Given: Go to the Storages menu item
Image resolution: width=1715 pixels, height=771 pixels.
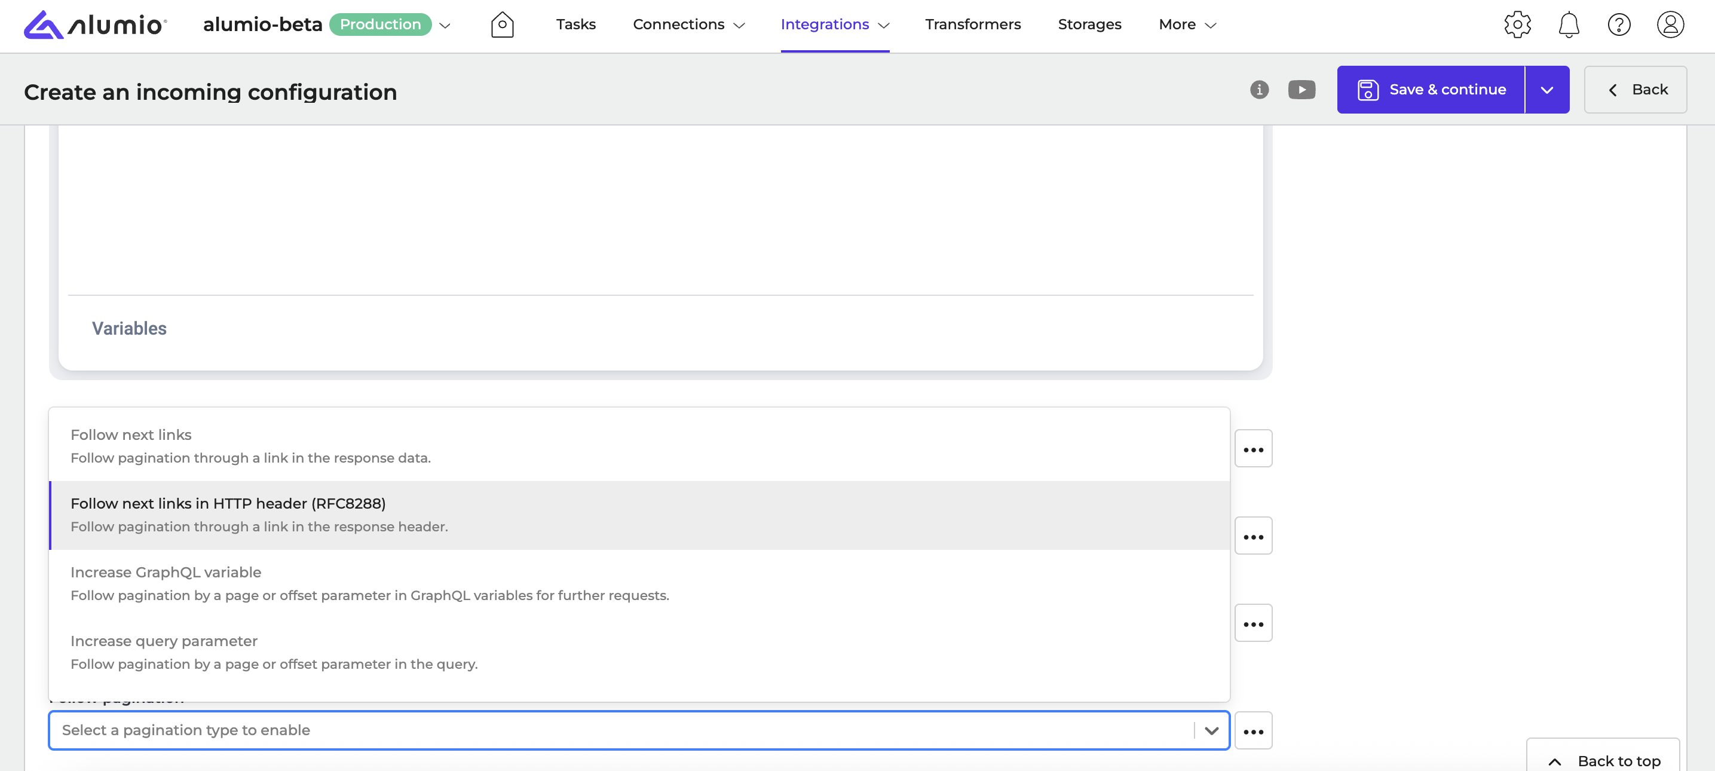Looking at the screenshot, I should tap(1089, 25).
